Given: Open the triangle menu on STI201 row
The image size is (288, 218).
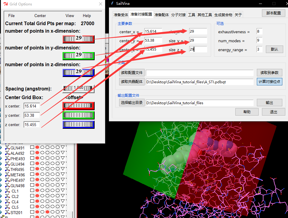Looking at the screenshot, I should coord(63,212).
